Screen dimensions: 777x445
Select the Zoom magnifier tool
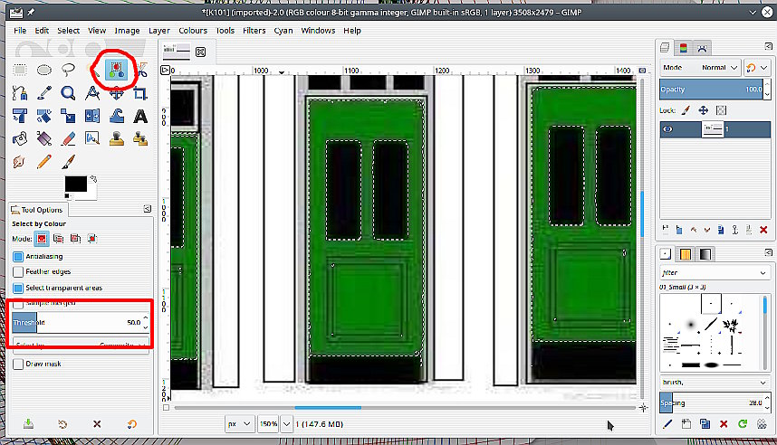(x=69, y=93)
